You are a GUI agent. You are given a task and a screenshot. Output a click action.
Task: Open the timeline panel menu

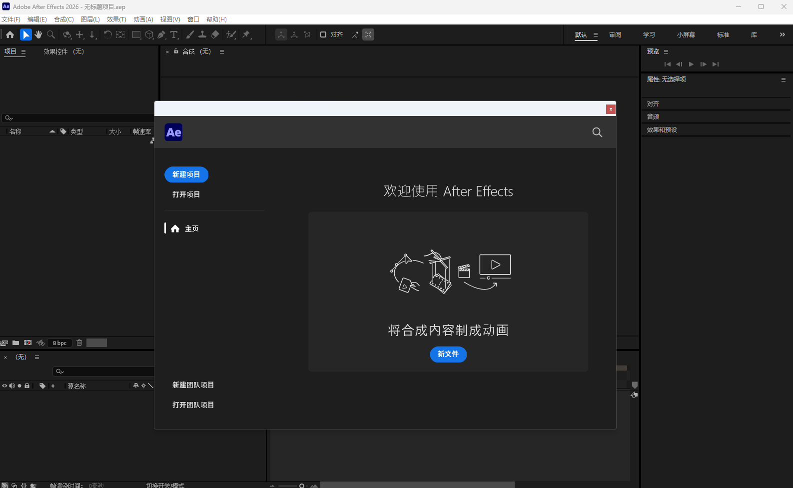click(37, 357)
